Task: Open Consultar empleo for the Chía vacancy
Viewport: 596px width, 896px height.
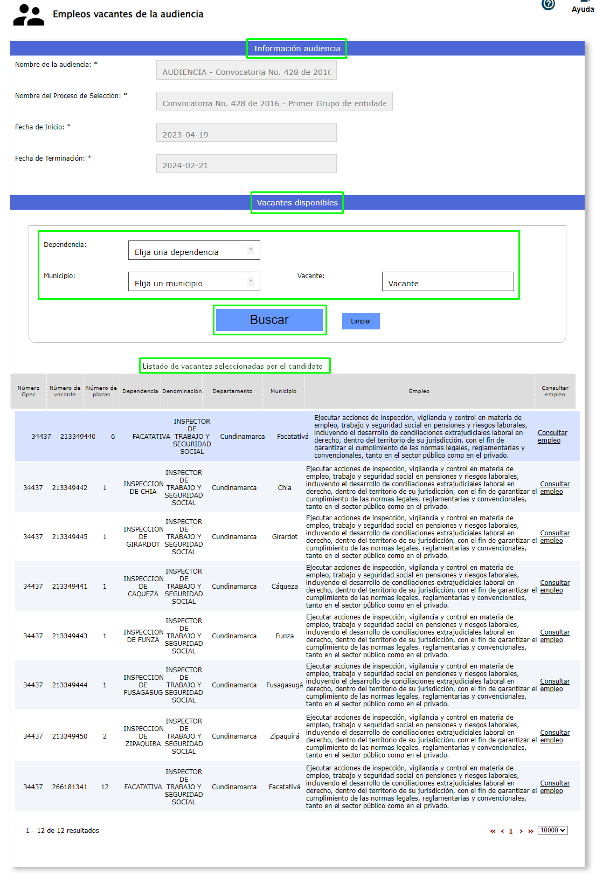Action: click(555, 488)
